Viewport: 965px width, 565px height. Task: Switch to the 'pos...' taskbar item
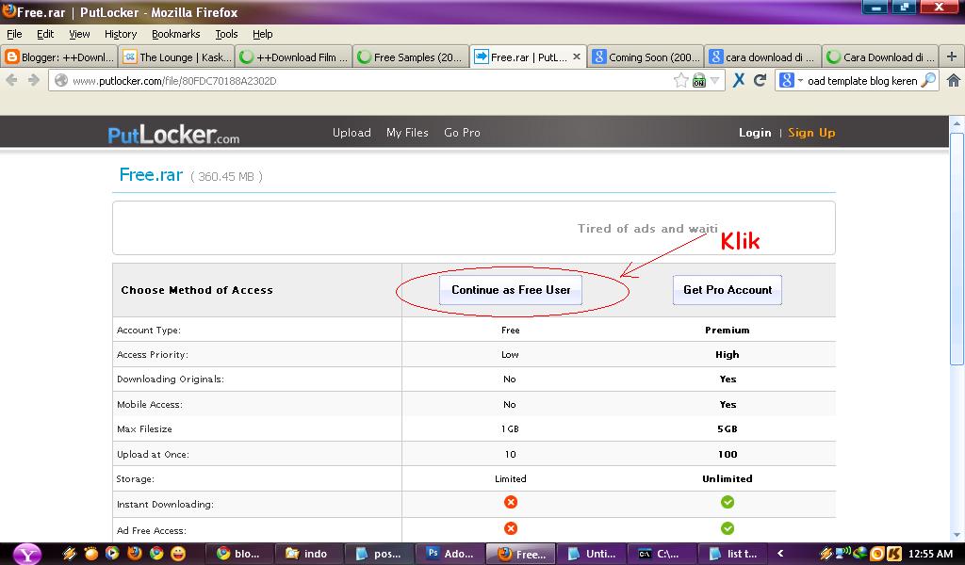(x=379, y=554)
